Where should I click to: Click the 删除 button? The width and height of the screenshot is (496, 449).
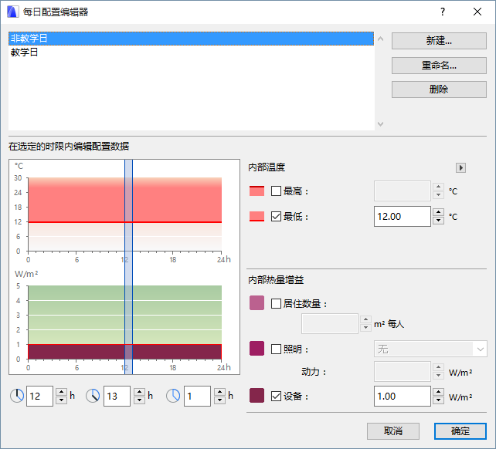[439, 89]
